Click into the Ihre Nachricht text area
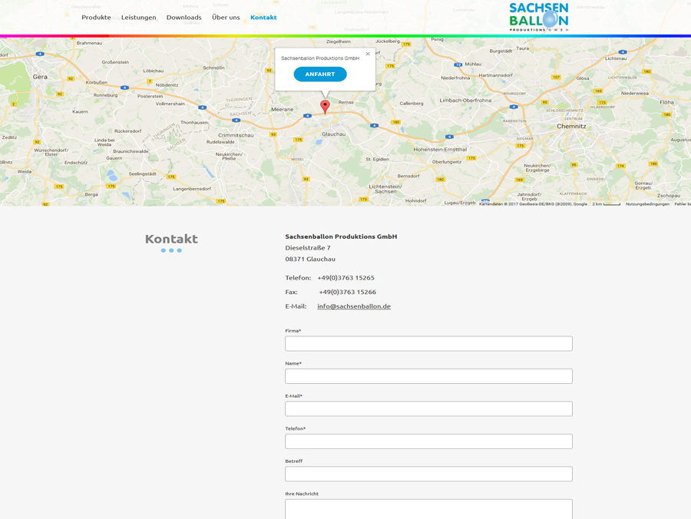 click(428, 509)
